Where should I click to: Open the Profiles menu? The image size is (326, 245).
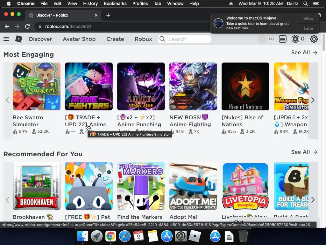tap(140, 4)
